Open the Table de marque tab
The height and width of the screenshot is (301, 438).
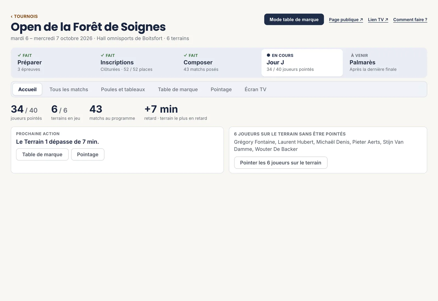[178, 89]
